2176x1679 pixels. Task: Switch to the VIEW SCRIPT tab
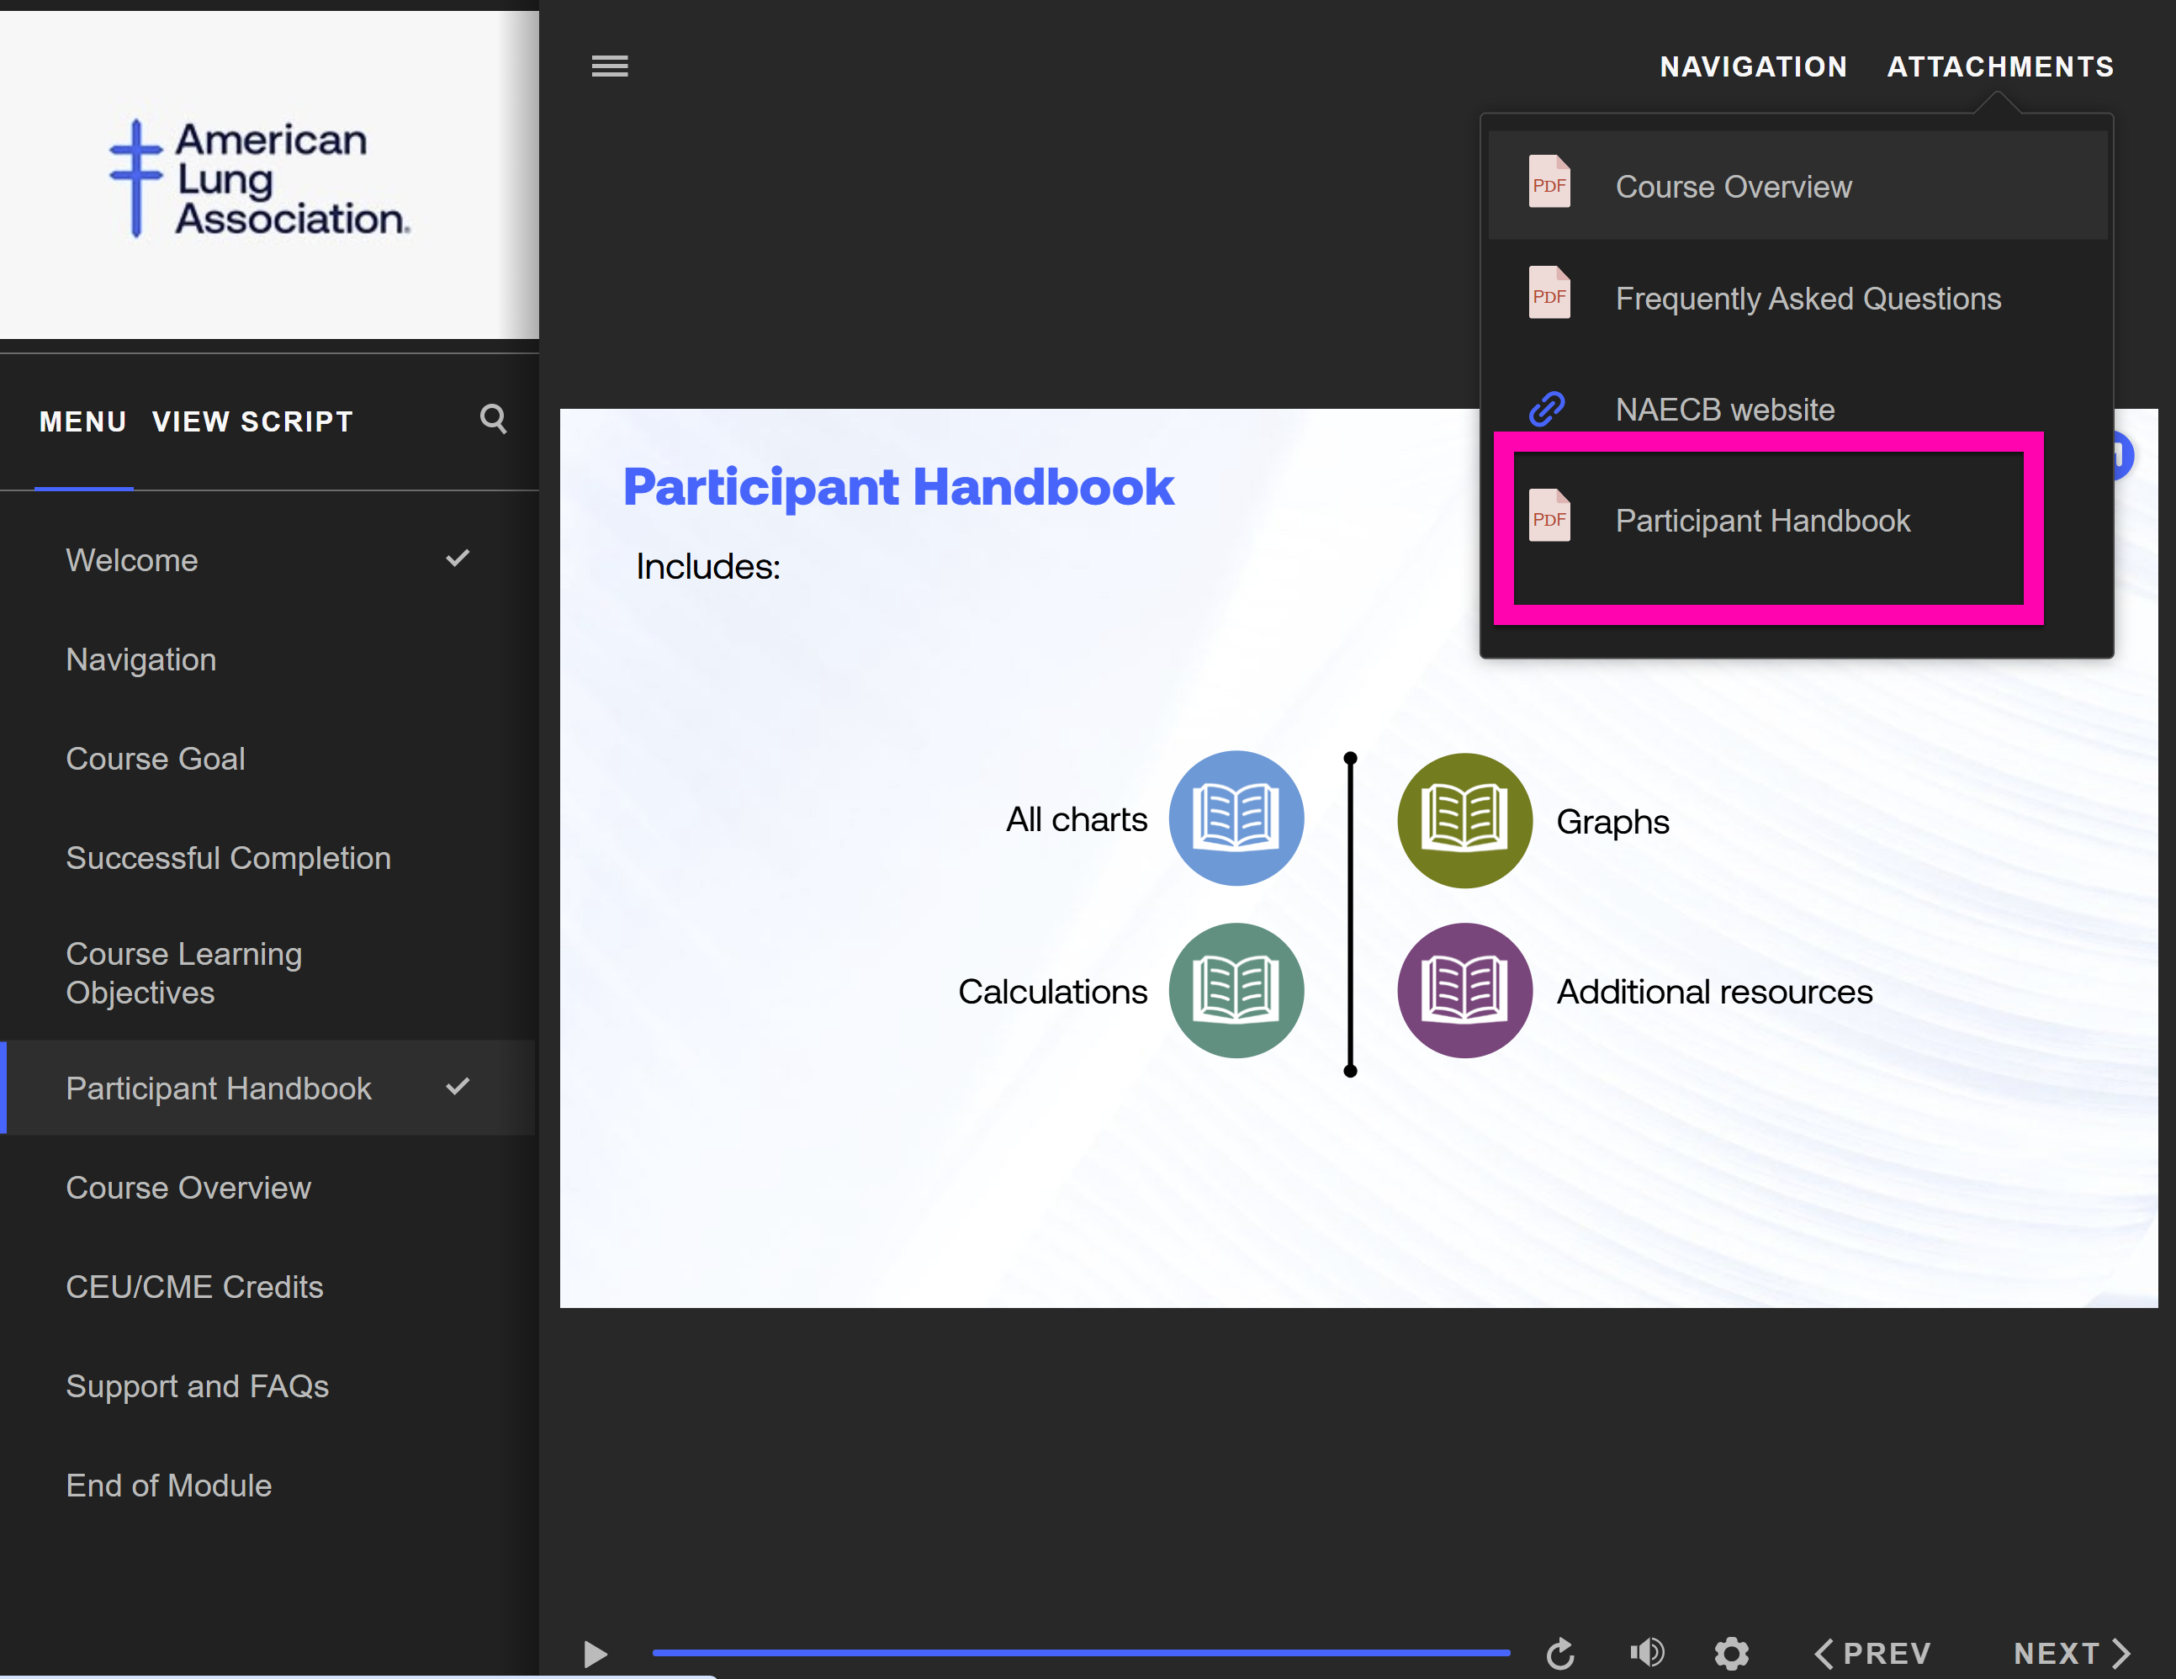pyautogui.click(x=252, y=421)
